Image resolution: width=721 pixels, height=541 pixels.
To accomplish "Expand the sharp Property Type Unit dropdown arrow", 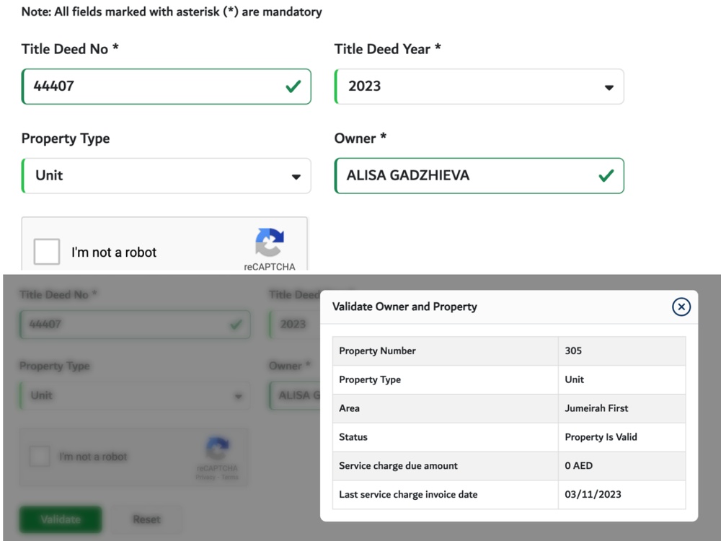I will click(x=296, y=177).
